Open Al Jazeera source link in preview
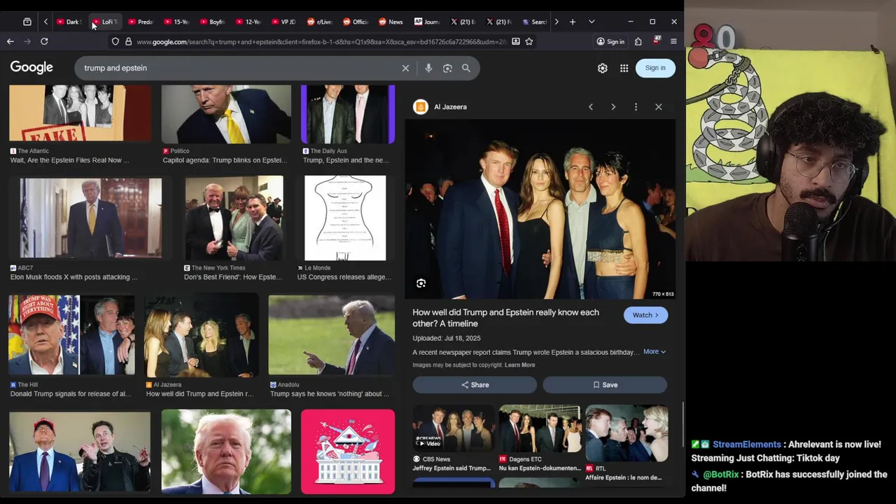Image resolution: width=896 pixels, height=504 pixels. coord(441,107)
